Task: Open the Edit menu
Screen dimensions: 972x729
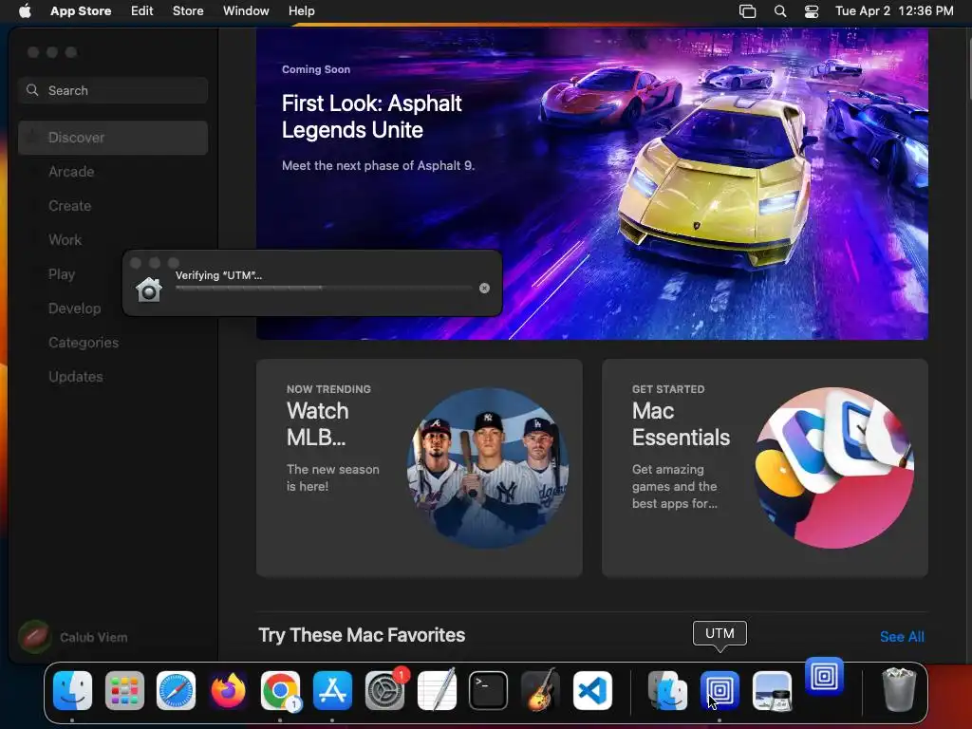Action: coord(142,11)
